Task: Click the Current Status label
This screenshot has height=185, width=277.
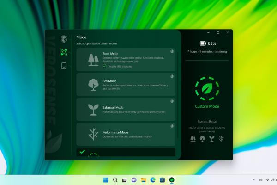Action: coord(207,122)
